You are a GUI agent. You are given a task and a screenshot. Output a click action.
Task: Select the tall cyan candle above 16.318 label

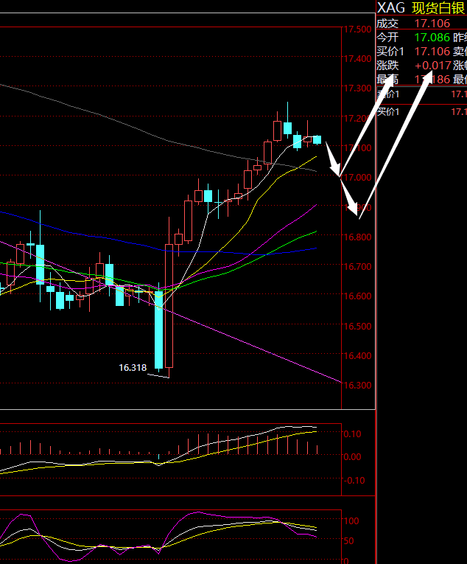click(158, 329)
